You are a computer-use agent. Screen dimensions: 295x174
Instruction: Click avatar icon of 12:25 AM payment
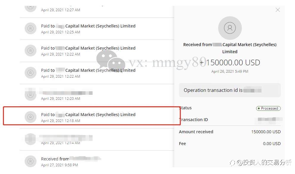point(31,28)
